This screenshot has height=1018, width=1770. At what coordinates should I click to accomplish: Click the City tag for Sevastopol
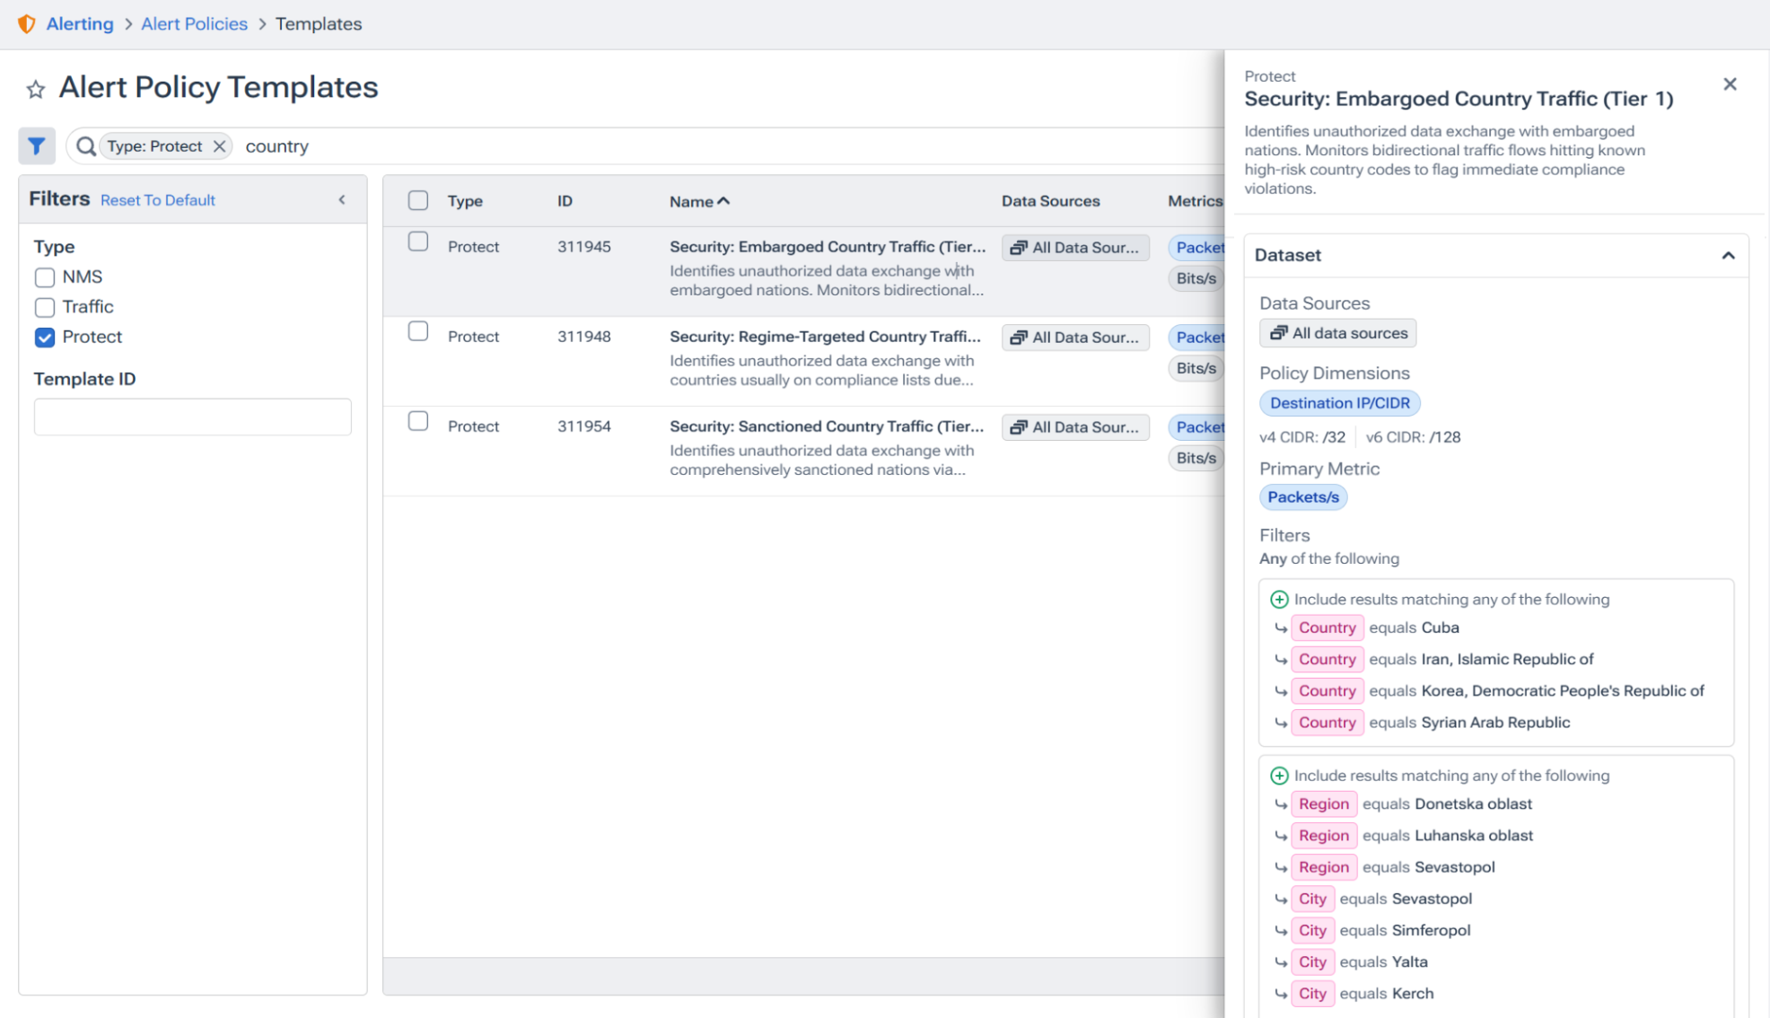1312,899
